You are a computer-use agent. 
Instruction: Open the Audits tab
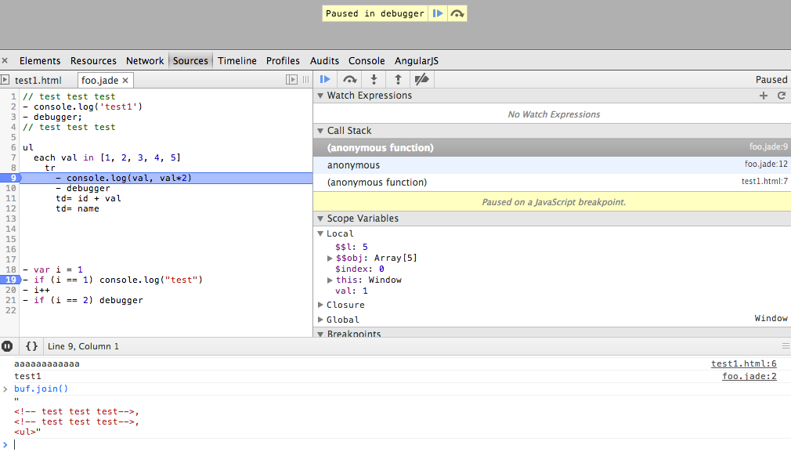pos(324,60)
